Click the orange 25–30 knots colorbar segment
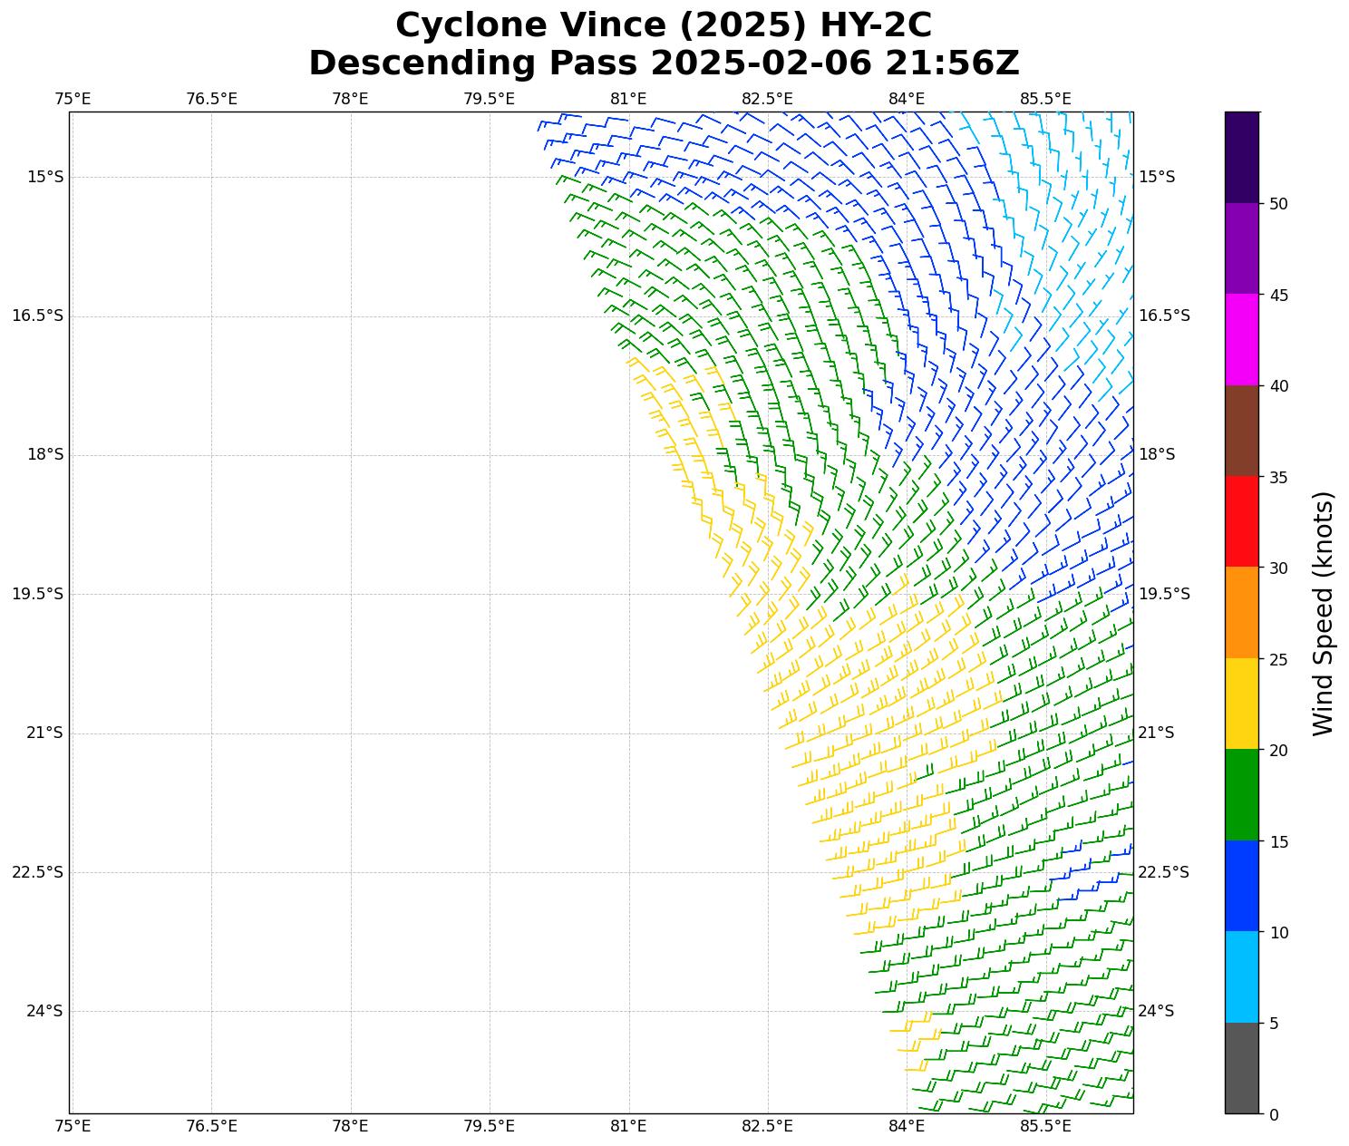The image size is (1349, 1146). (x=1241, y=612)
